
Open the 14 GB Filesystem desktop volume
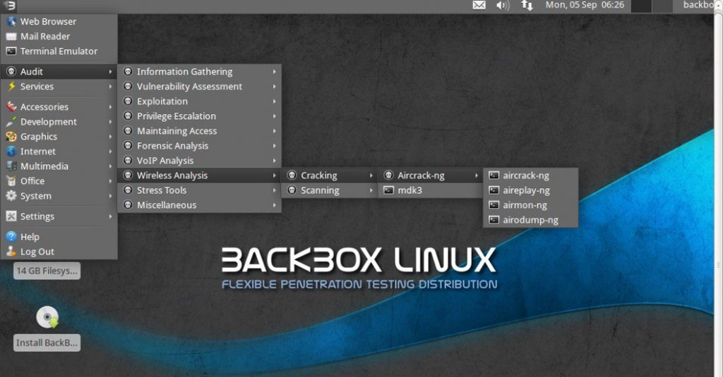point(47,271)
